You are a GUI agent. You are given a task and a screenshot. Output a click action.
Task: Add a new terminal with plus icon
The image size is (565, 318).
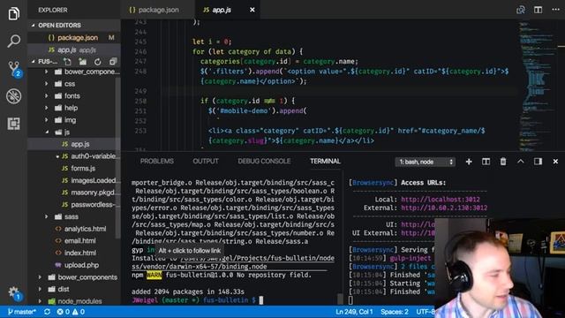(x=469, y=162)
